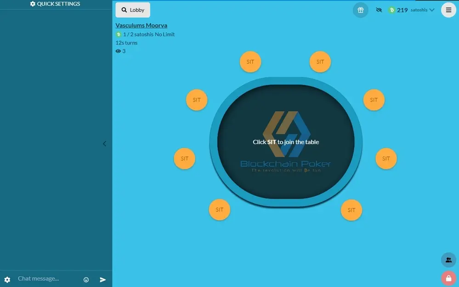Sit at the top-right seat above table

click(x=320, y=62)
